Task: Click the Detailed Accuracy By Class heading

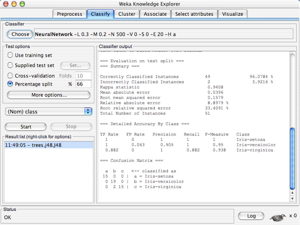Action: (144, 124)
